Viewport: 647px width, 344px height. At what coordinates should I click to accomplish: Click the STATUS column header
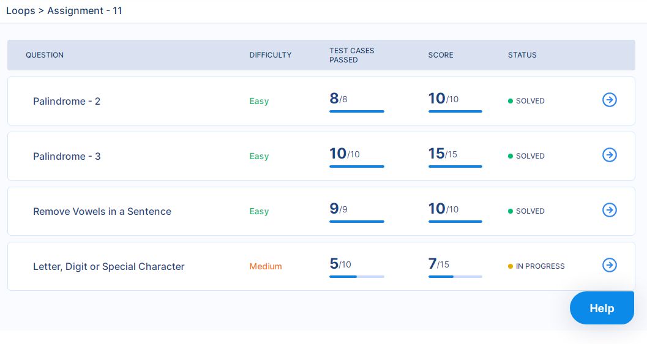pos(522,55)
